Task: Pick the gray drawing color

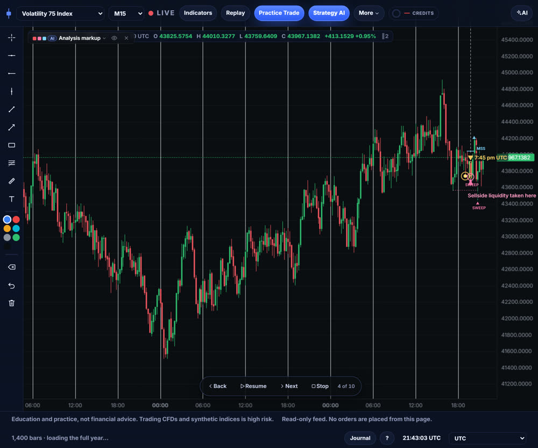Action: 7,237
